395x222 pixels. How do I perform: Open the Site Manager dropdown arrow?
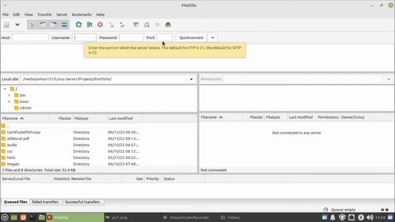[17, 25]
